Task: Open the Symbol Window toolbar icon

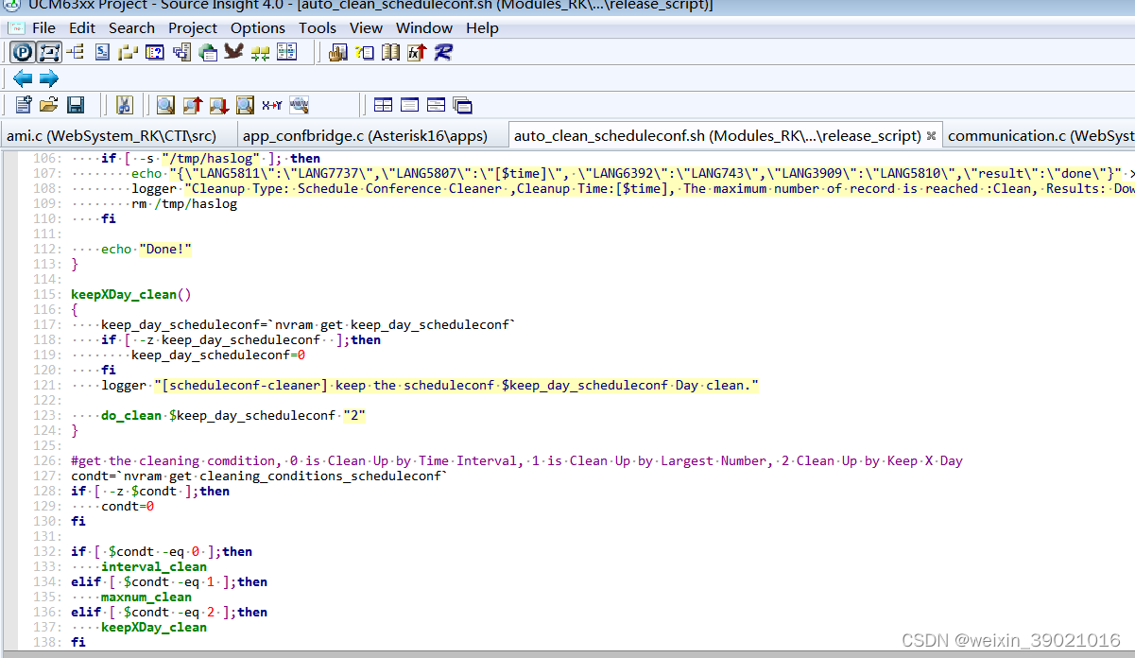Action: coord(100,52)
